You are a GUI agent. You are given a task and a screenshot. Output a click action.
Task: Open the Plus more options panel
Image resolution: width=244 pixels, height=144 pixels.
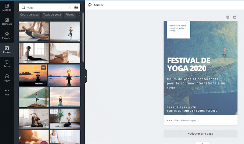point(7,92)
